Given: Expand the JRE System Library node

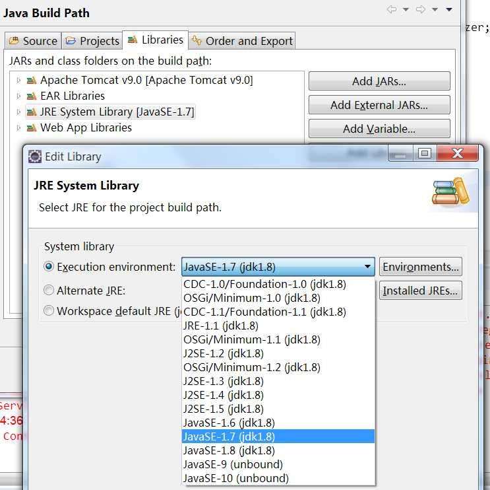Looking at the screenshot, I should click(x=18, y=112).
